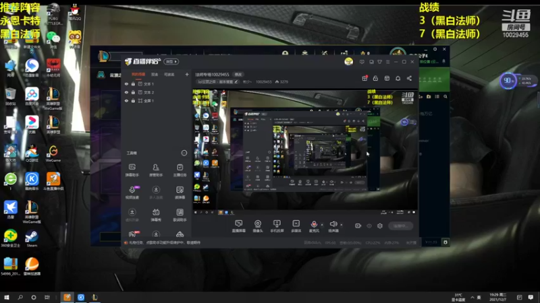Click the layout grid icon in room bar
This screenshot has height=303, width=540.
point(387,78)
